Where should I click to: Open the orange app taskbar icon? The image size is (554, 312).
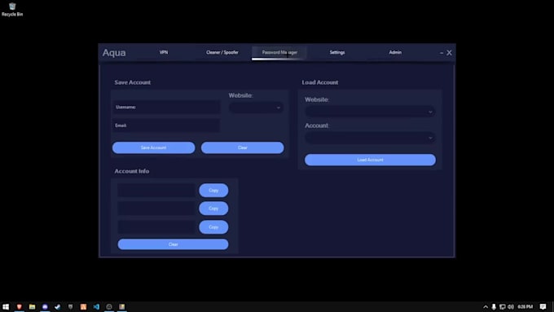[83, 306]
